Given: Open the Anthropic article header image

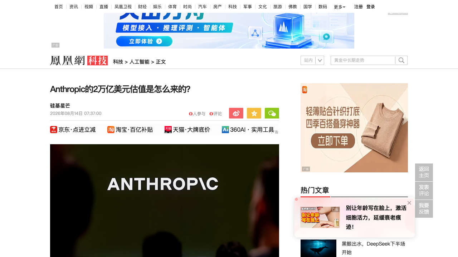Looking at the screenshot, I should (x=165, y=201).
